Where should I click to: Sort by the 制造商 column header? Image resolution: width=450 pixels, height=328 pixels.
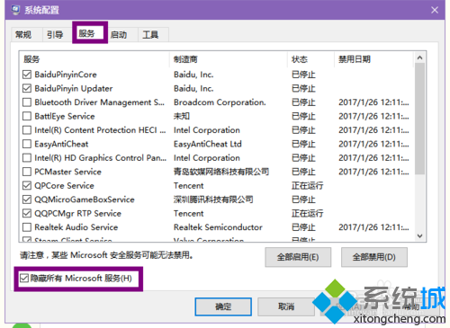pos(229,59)
